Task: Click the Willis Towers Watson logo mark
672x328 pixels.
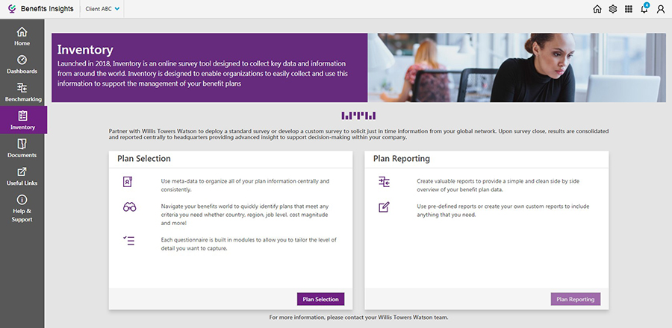Action: 358,116
